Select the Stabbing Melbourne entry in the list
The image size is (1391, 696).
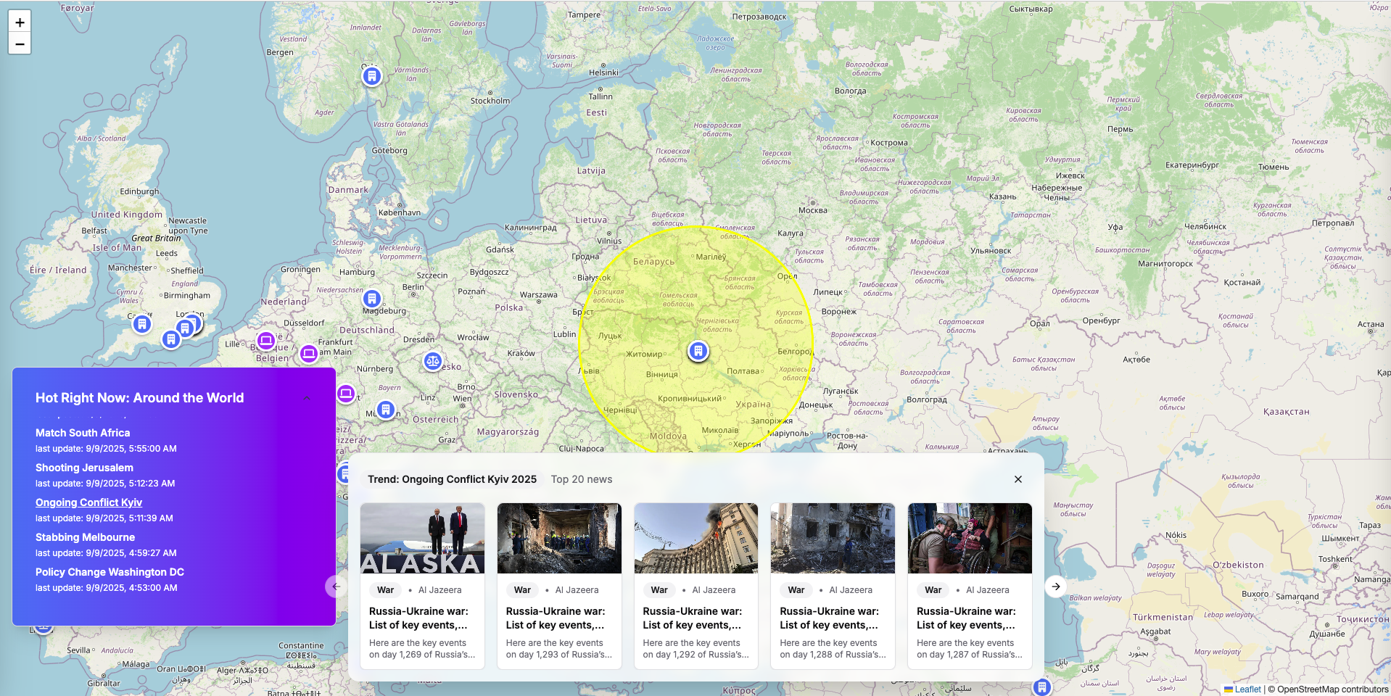84,537
